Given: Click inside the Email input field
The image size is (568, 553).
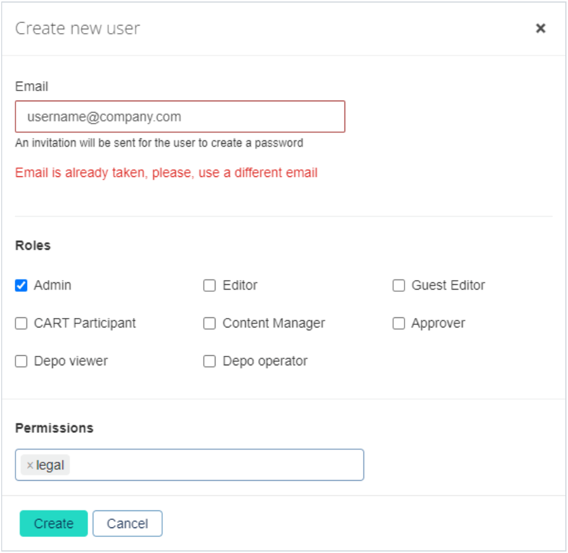Looking at the screenshot, I should [180, 115].
